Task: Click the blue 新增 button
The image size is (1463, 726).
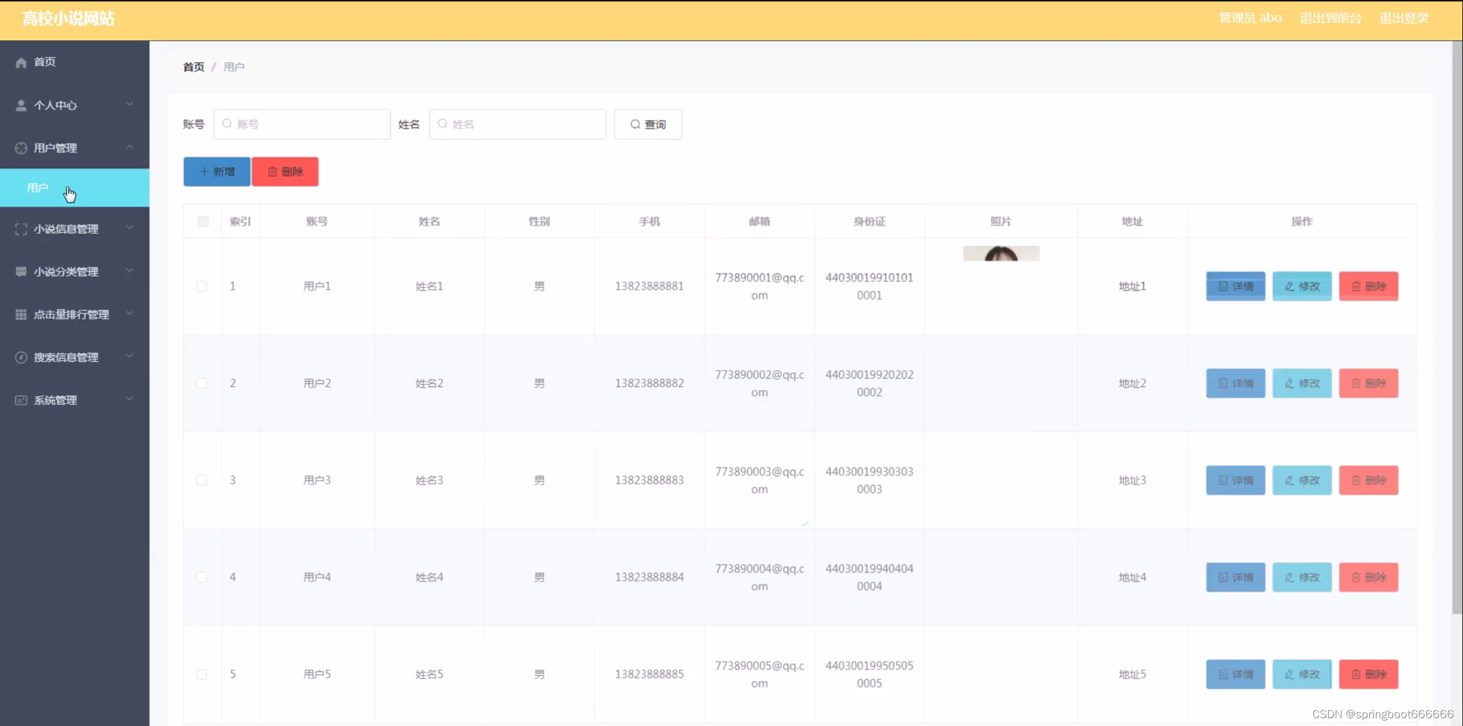Action: tap(217, 172)
